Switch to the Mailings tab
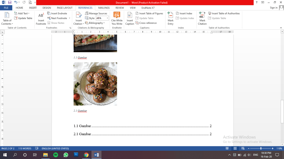 coord(104,8)
